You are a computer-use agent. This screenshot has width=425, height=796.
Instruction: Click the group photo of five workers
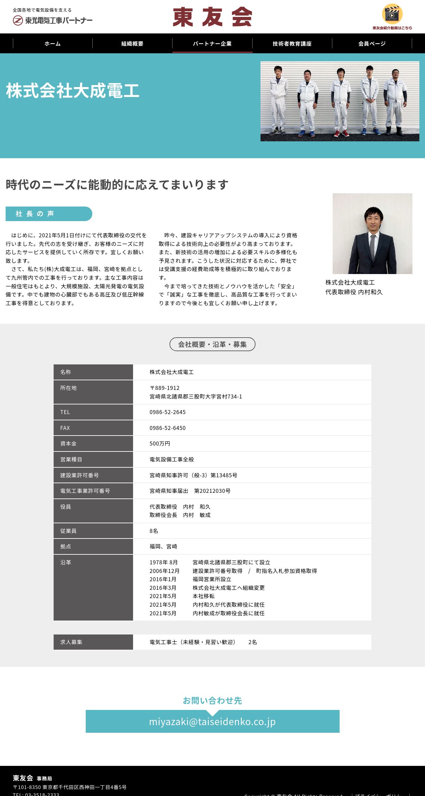(x=340, y=101)
